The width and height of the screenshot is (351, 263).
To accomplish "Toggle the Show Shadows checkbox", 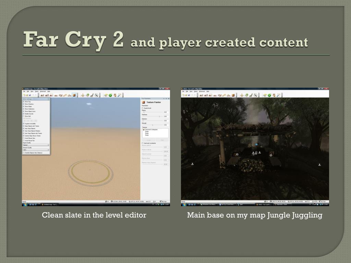I will 24,104.
